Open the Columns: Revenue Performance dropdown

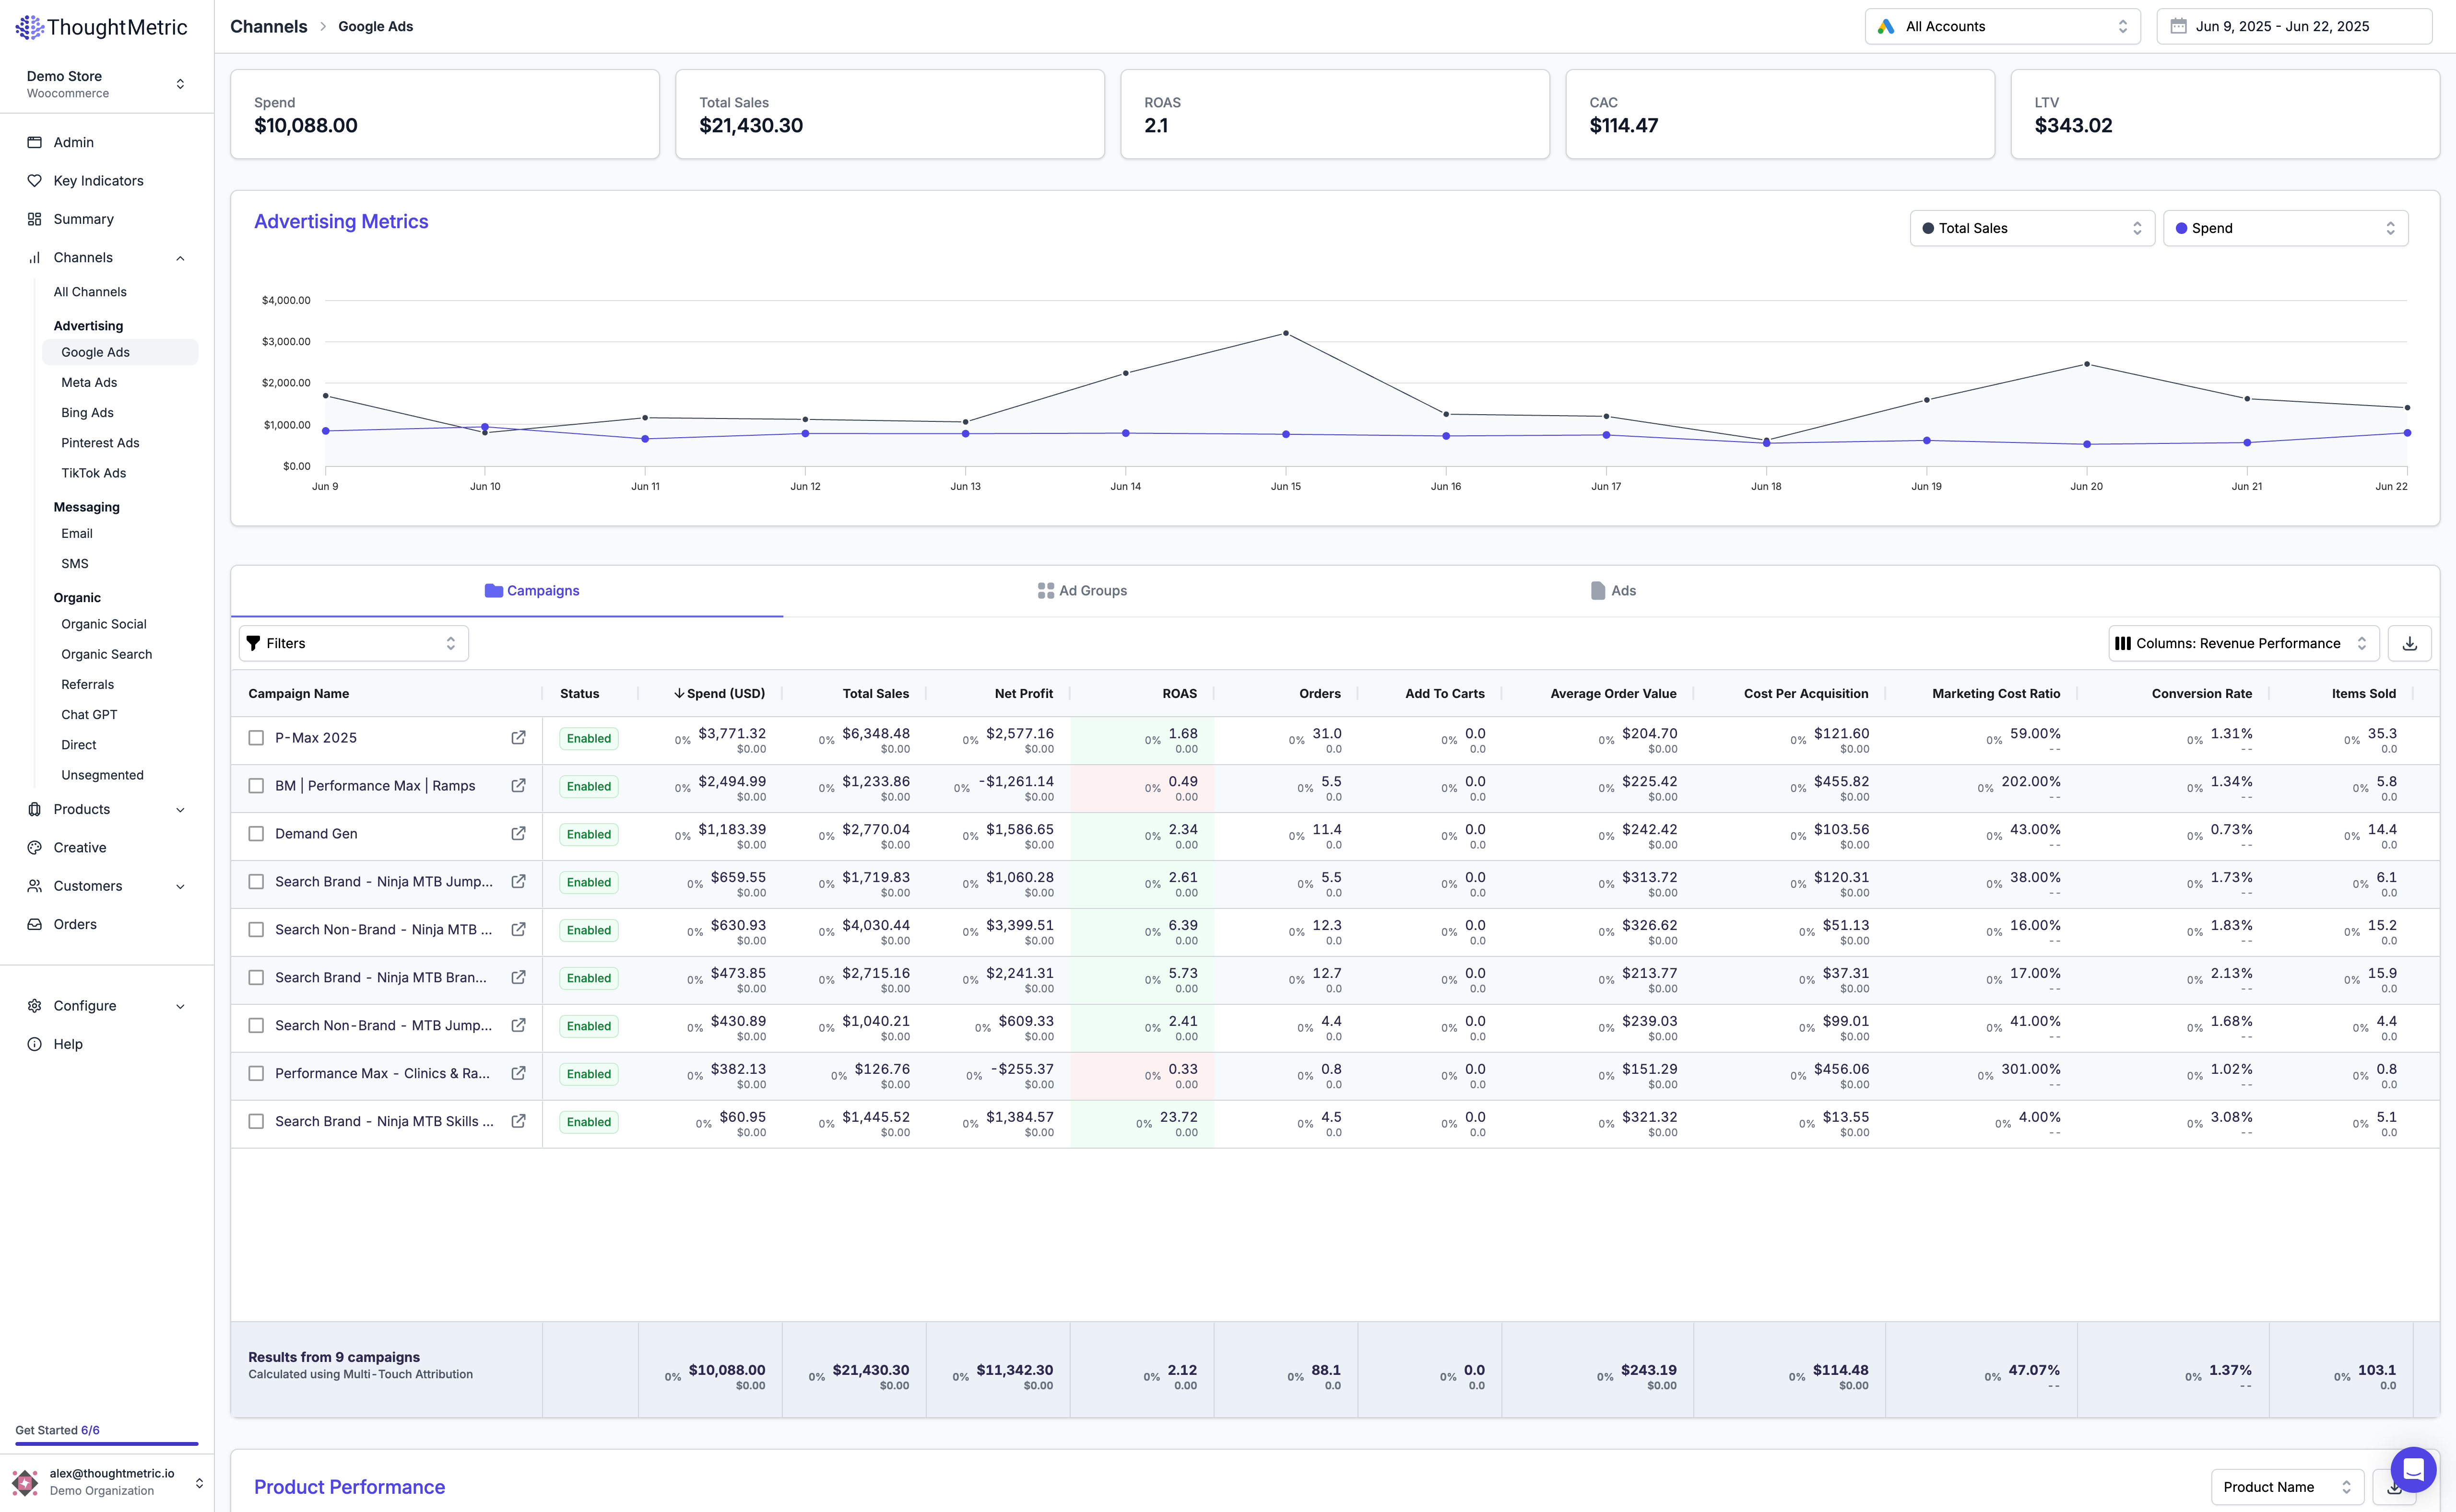(2242, 643)
